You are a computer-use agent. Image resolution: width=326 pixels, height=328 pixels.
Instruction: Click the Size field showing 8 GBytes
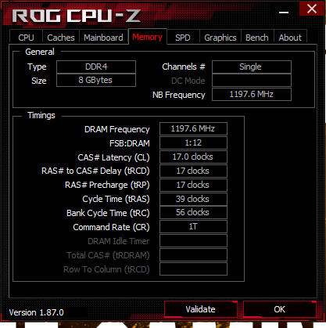(96, 80)
